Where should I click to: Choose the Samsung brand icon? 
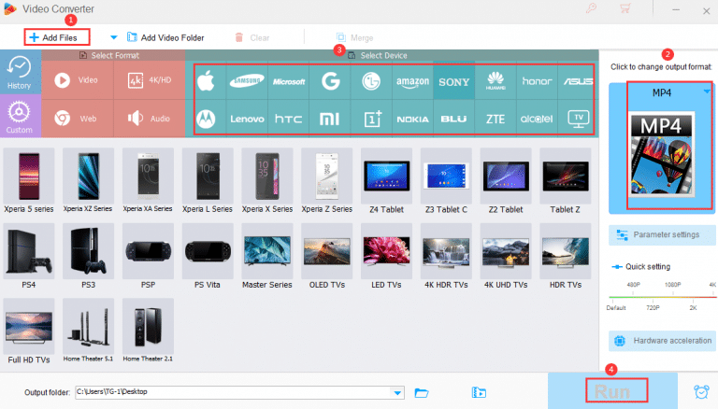tap(248, 81)
